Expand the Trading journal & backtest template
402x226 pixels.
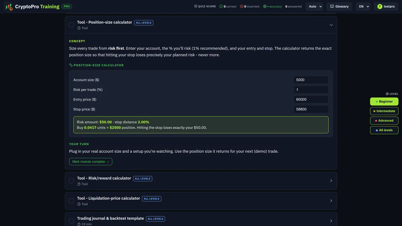coord(331,221)
